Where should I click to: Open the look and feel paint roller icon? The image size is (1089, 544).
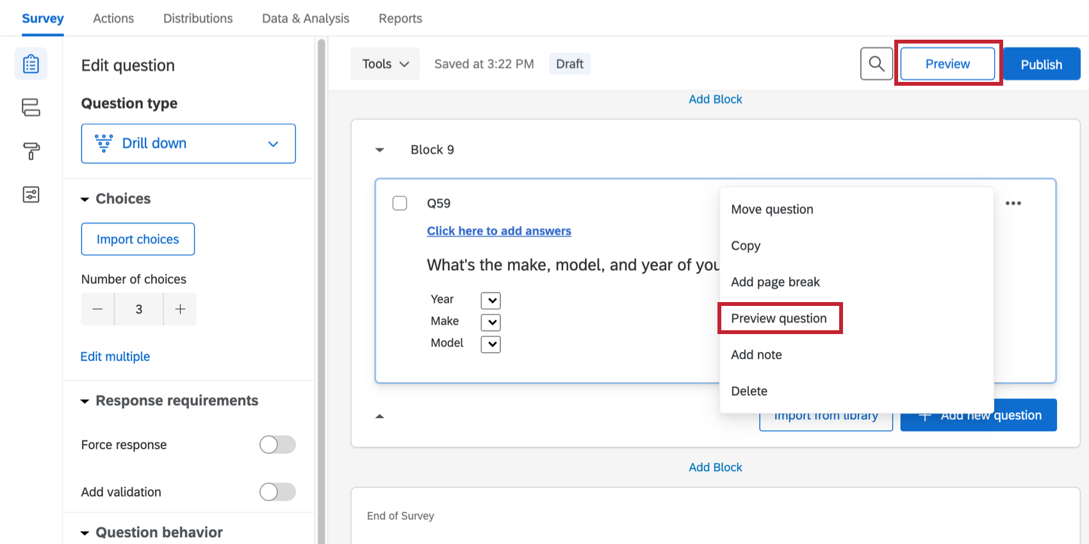coord(31,151)
